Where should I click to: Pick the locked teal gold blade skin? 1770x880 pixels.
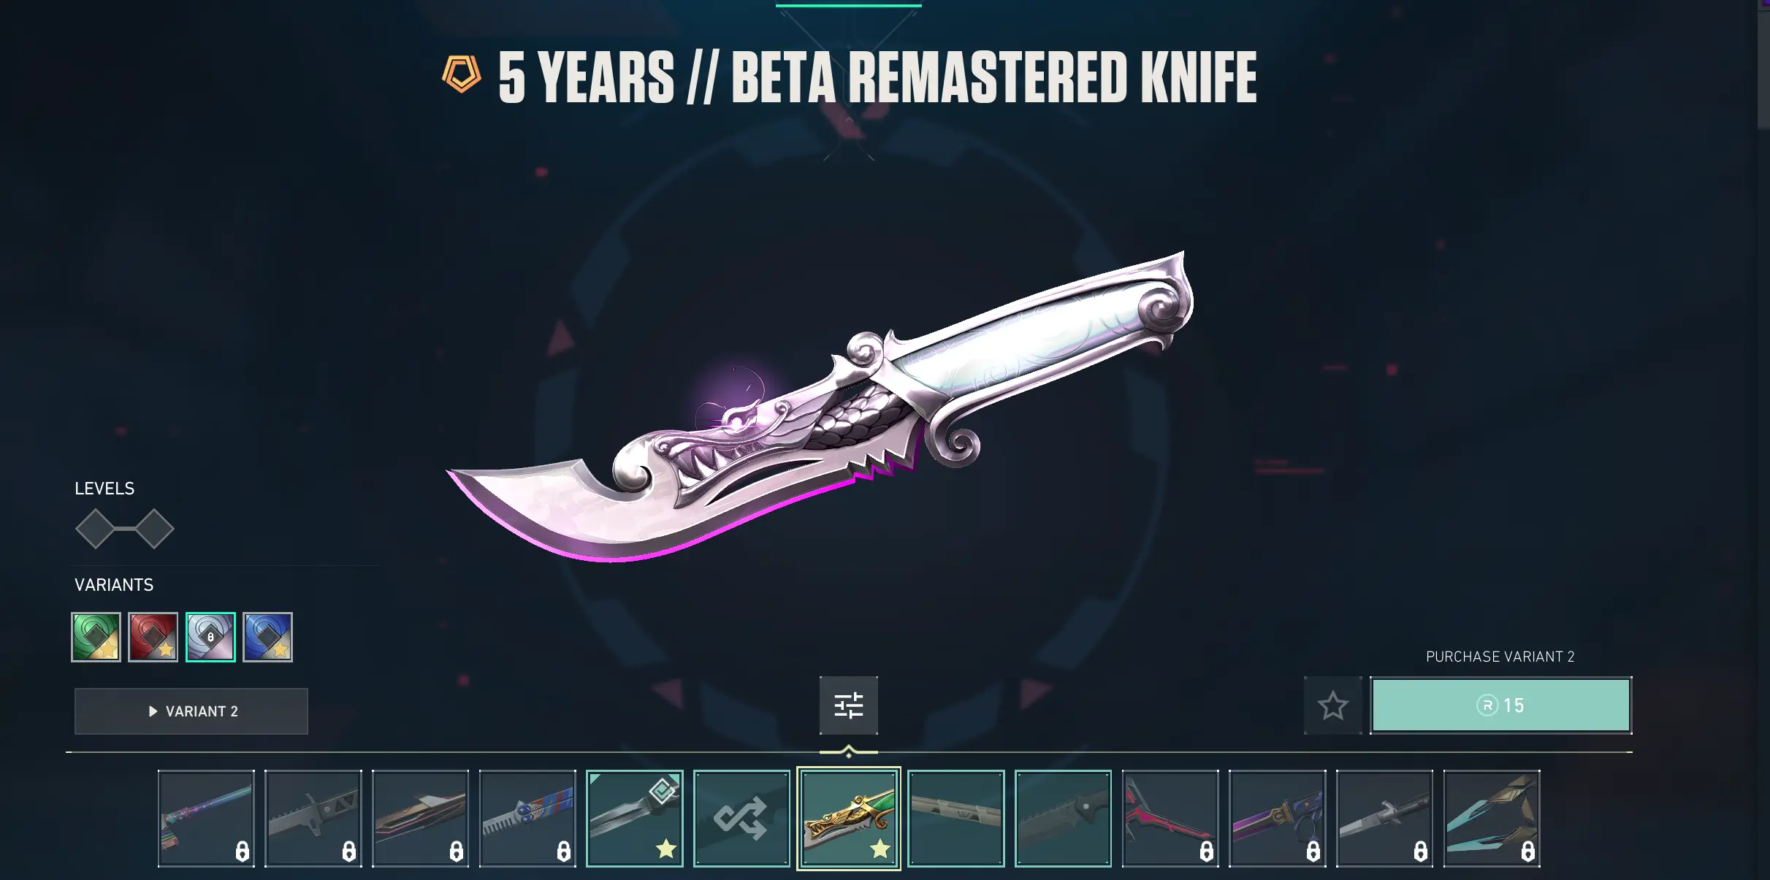tap(1492, 819)
